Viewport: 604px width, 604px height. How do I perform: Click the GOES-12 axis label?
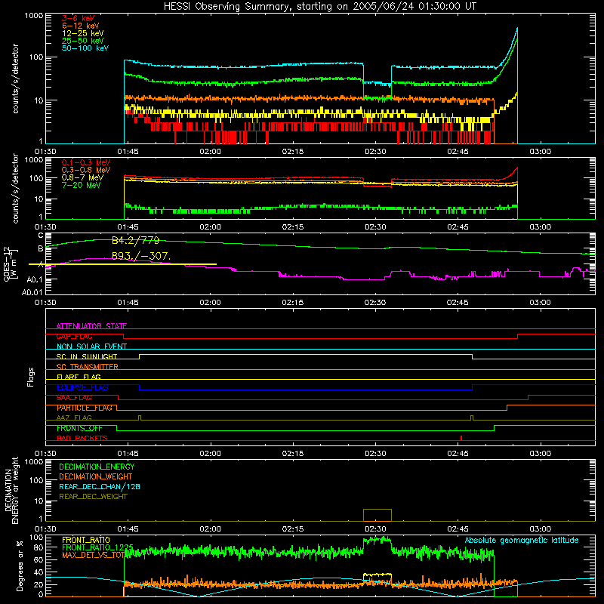[x=10, y=263]
